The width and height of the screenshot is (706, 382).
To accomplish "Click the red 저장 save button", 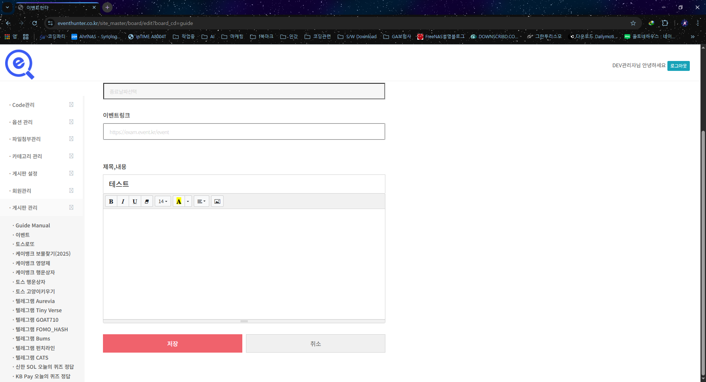I will point(172,343).
